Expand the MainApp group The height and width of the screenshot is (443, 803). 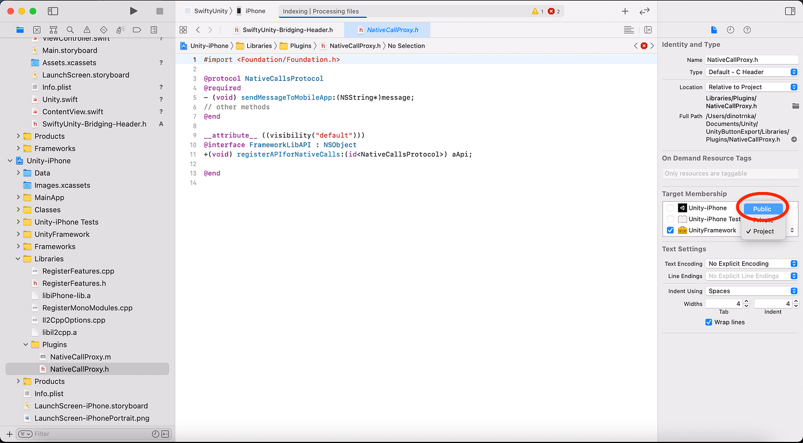(18, 198)
